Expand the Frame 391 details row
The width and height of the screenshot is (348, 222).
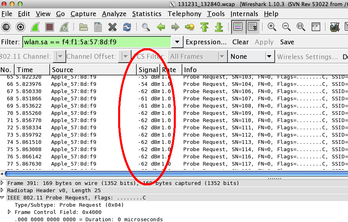[2, 183]
